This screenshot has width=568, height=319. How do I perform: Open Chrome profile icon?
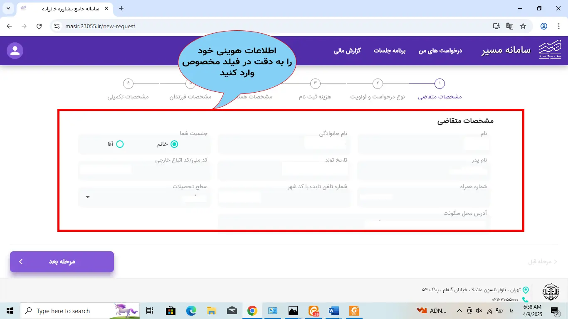pos(543,26)
